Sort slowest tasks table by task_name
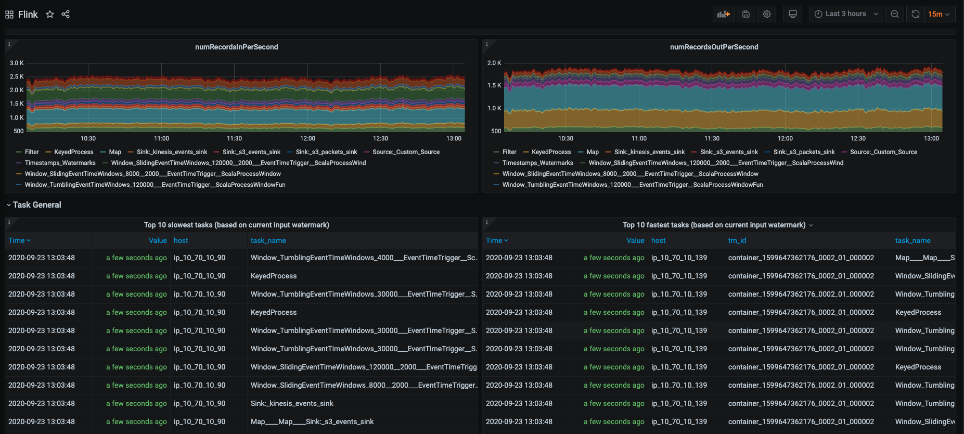This screenshot has height=434, width=964. pos(268,240)
